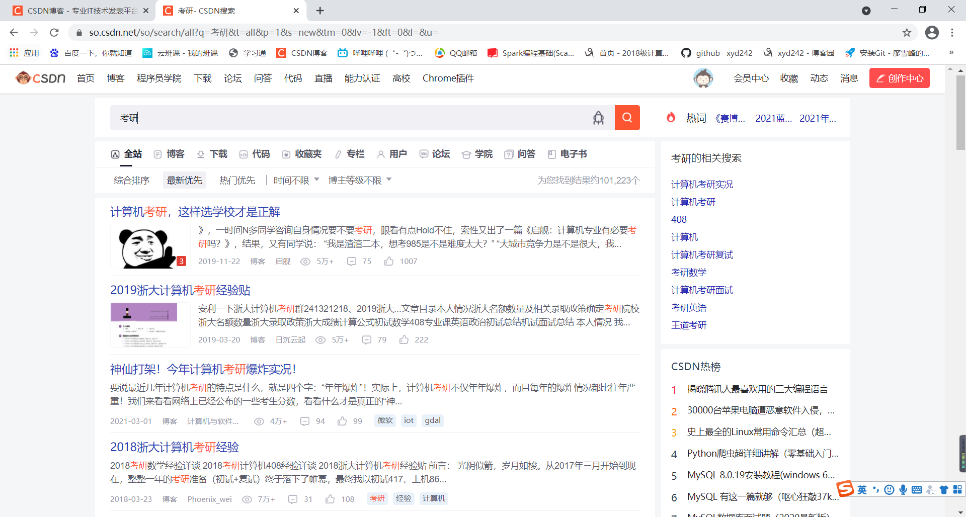Click the thumbs-up icon showing 1007 likes
The height and width of the screenshot is (517, 966).
point(389,262)
